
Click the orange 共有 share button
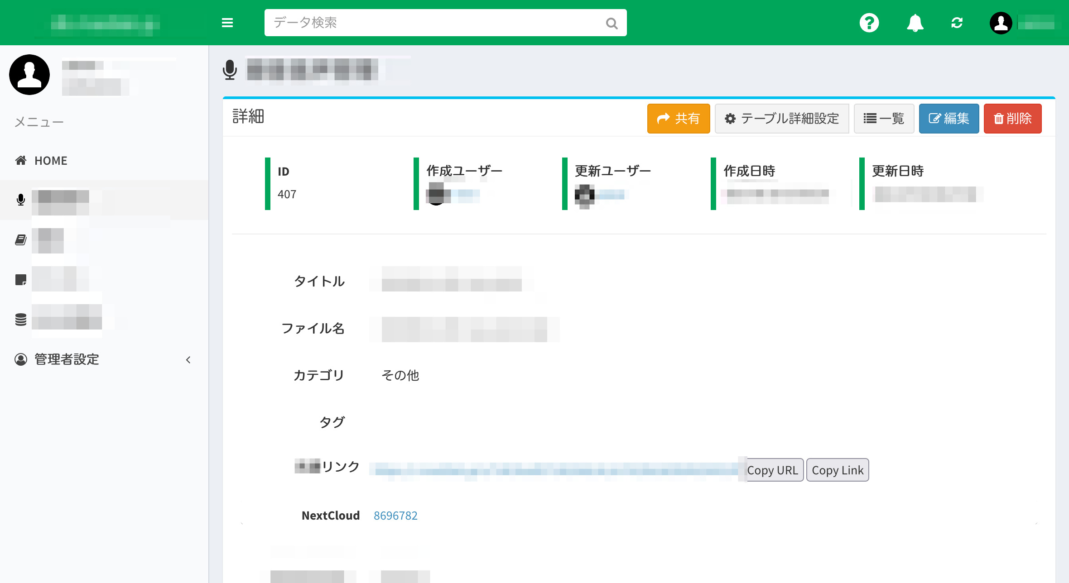click(x=678, y=119)
